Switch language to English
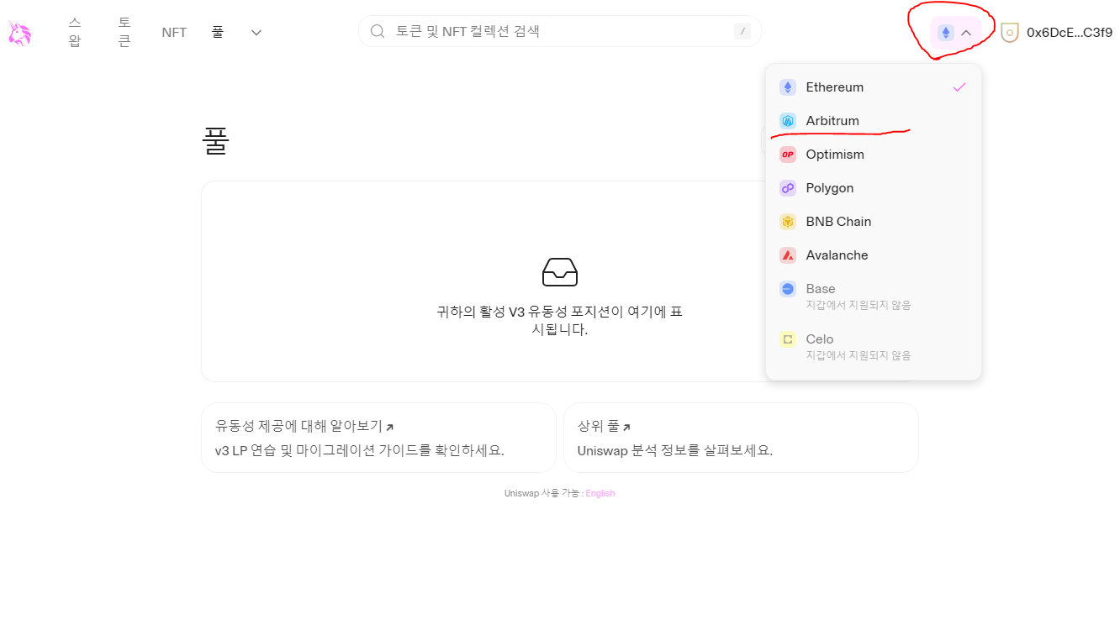 [x=600, y=494]
